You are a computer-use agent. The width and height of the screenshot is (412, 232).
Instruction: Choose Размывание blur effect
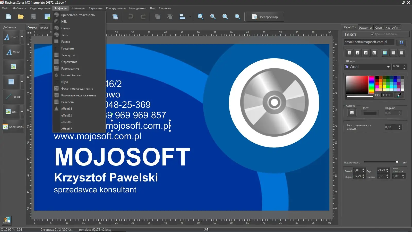click(79, 69)
